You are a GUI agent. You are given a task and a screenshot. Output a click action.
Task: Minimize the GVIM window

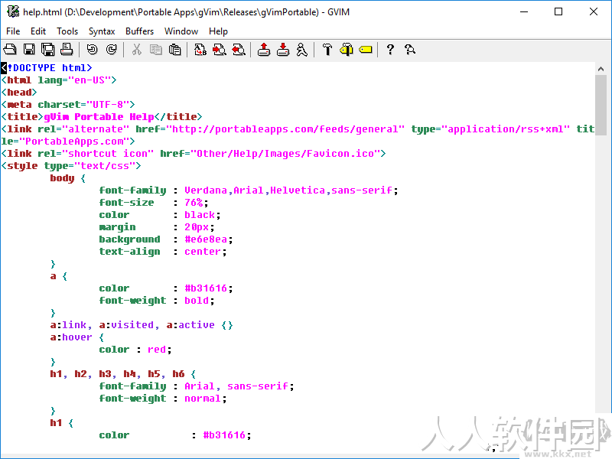[x=524, y=11]
